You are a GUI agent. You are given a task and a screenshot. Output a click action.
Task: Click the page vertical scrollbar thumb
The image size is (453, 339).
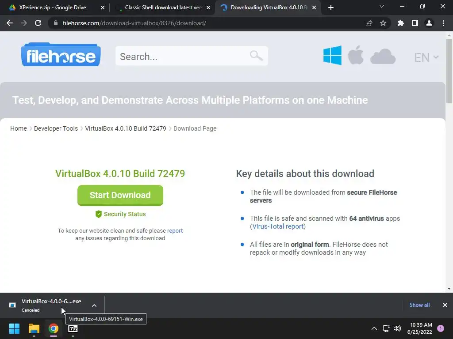(449, 71)
